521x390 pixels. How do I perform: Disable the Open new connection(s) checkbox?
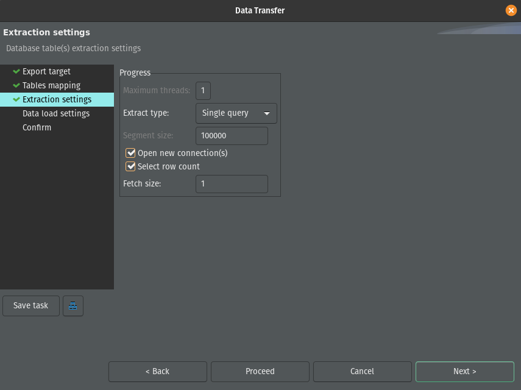coord(130,153)
